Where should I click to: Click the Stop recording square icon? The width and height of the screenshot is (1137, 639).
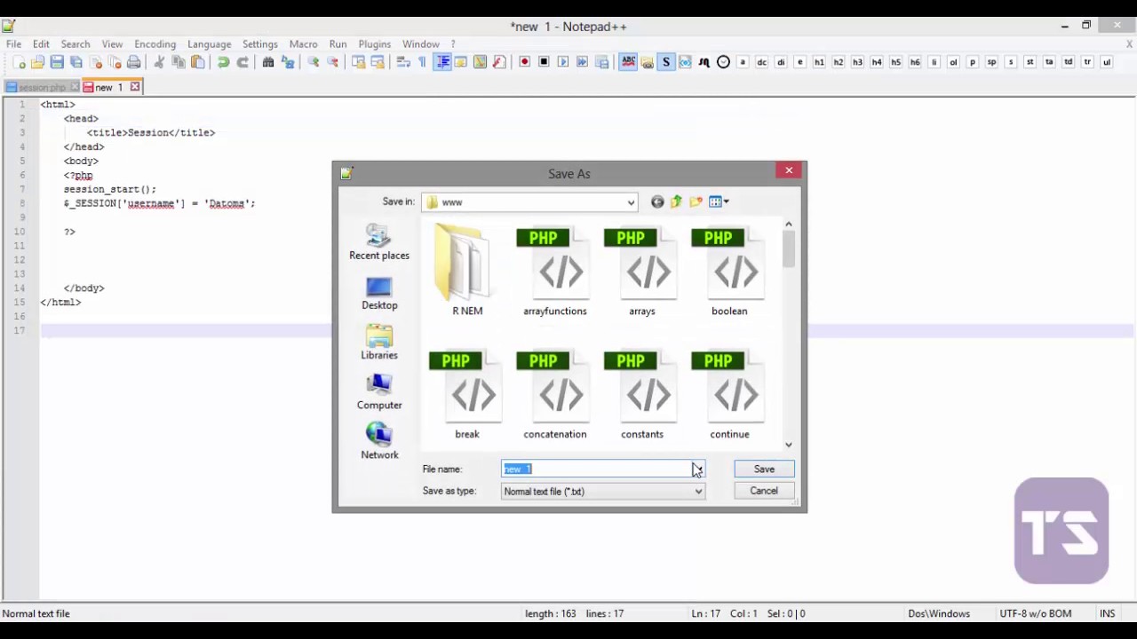coord(544,62)
